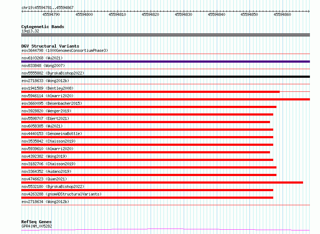Click the red nsv4392382 variant bar
This screenshot has width=320, height=234.
147,160
